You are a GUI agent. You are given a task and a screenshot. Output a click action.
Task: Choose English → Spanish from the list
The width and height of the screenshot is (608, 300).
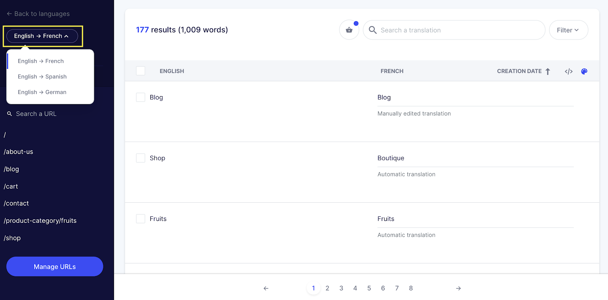[42, 77]
